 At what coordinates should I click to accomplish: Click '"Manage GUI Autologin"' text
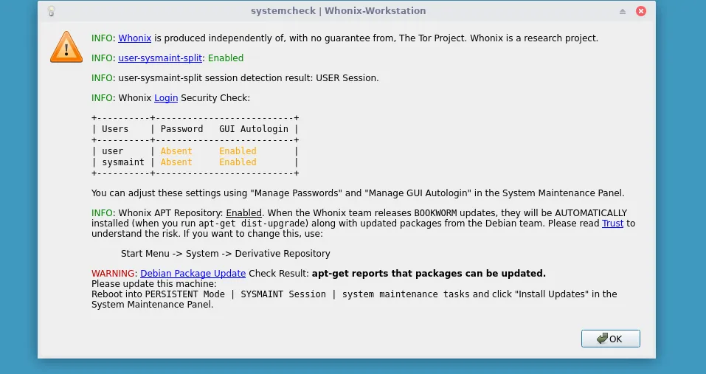tap(418, 193)
